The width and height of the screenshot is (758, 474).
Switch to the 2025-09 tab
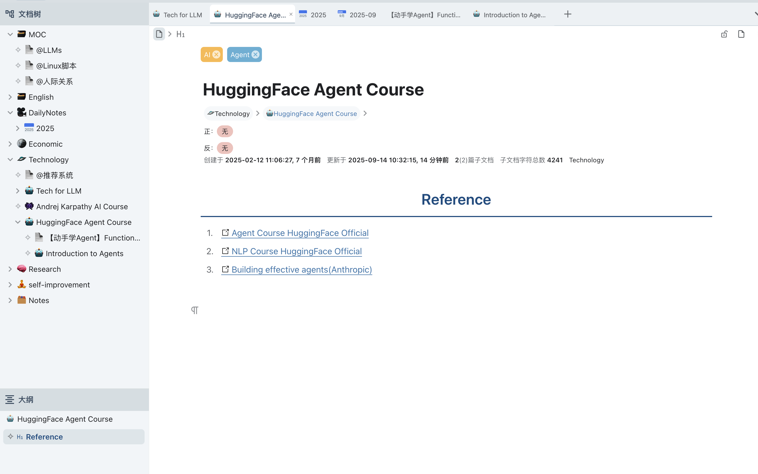pos(362,15)
